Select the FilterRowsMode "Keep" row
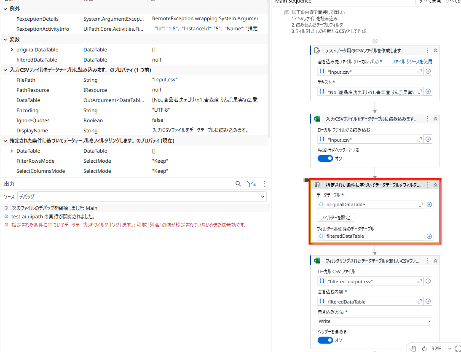Screen dimensions: 461x352 (134, 161)
